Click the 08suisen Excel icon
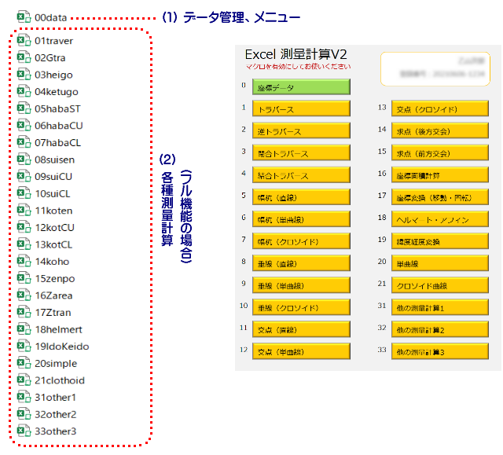 (x=24, y=160)
